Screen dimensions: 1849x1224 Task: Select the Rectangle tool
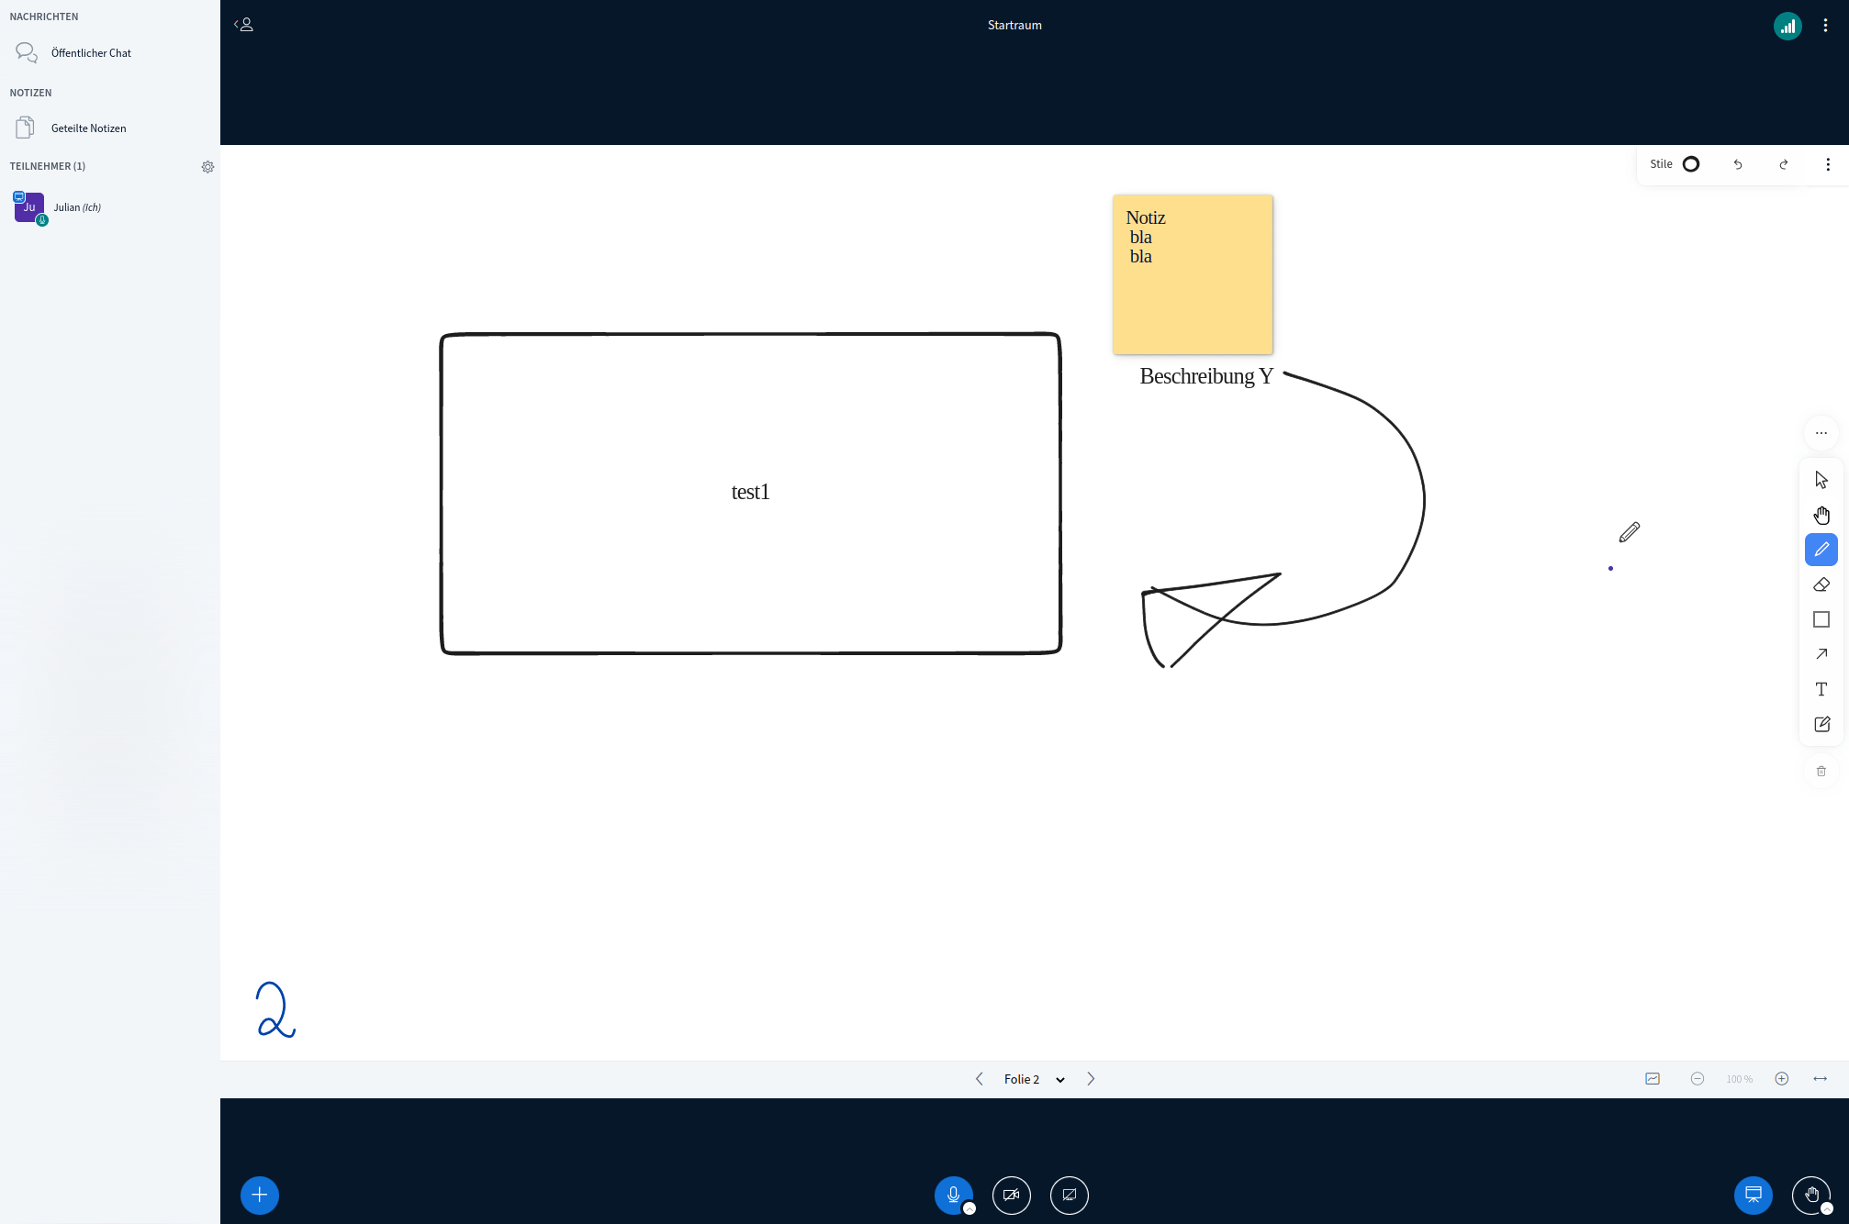[1821, 619]
